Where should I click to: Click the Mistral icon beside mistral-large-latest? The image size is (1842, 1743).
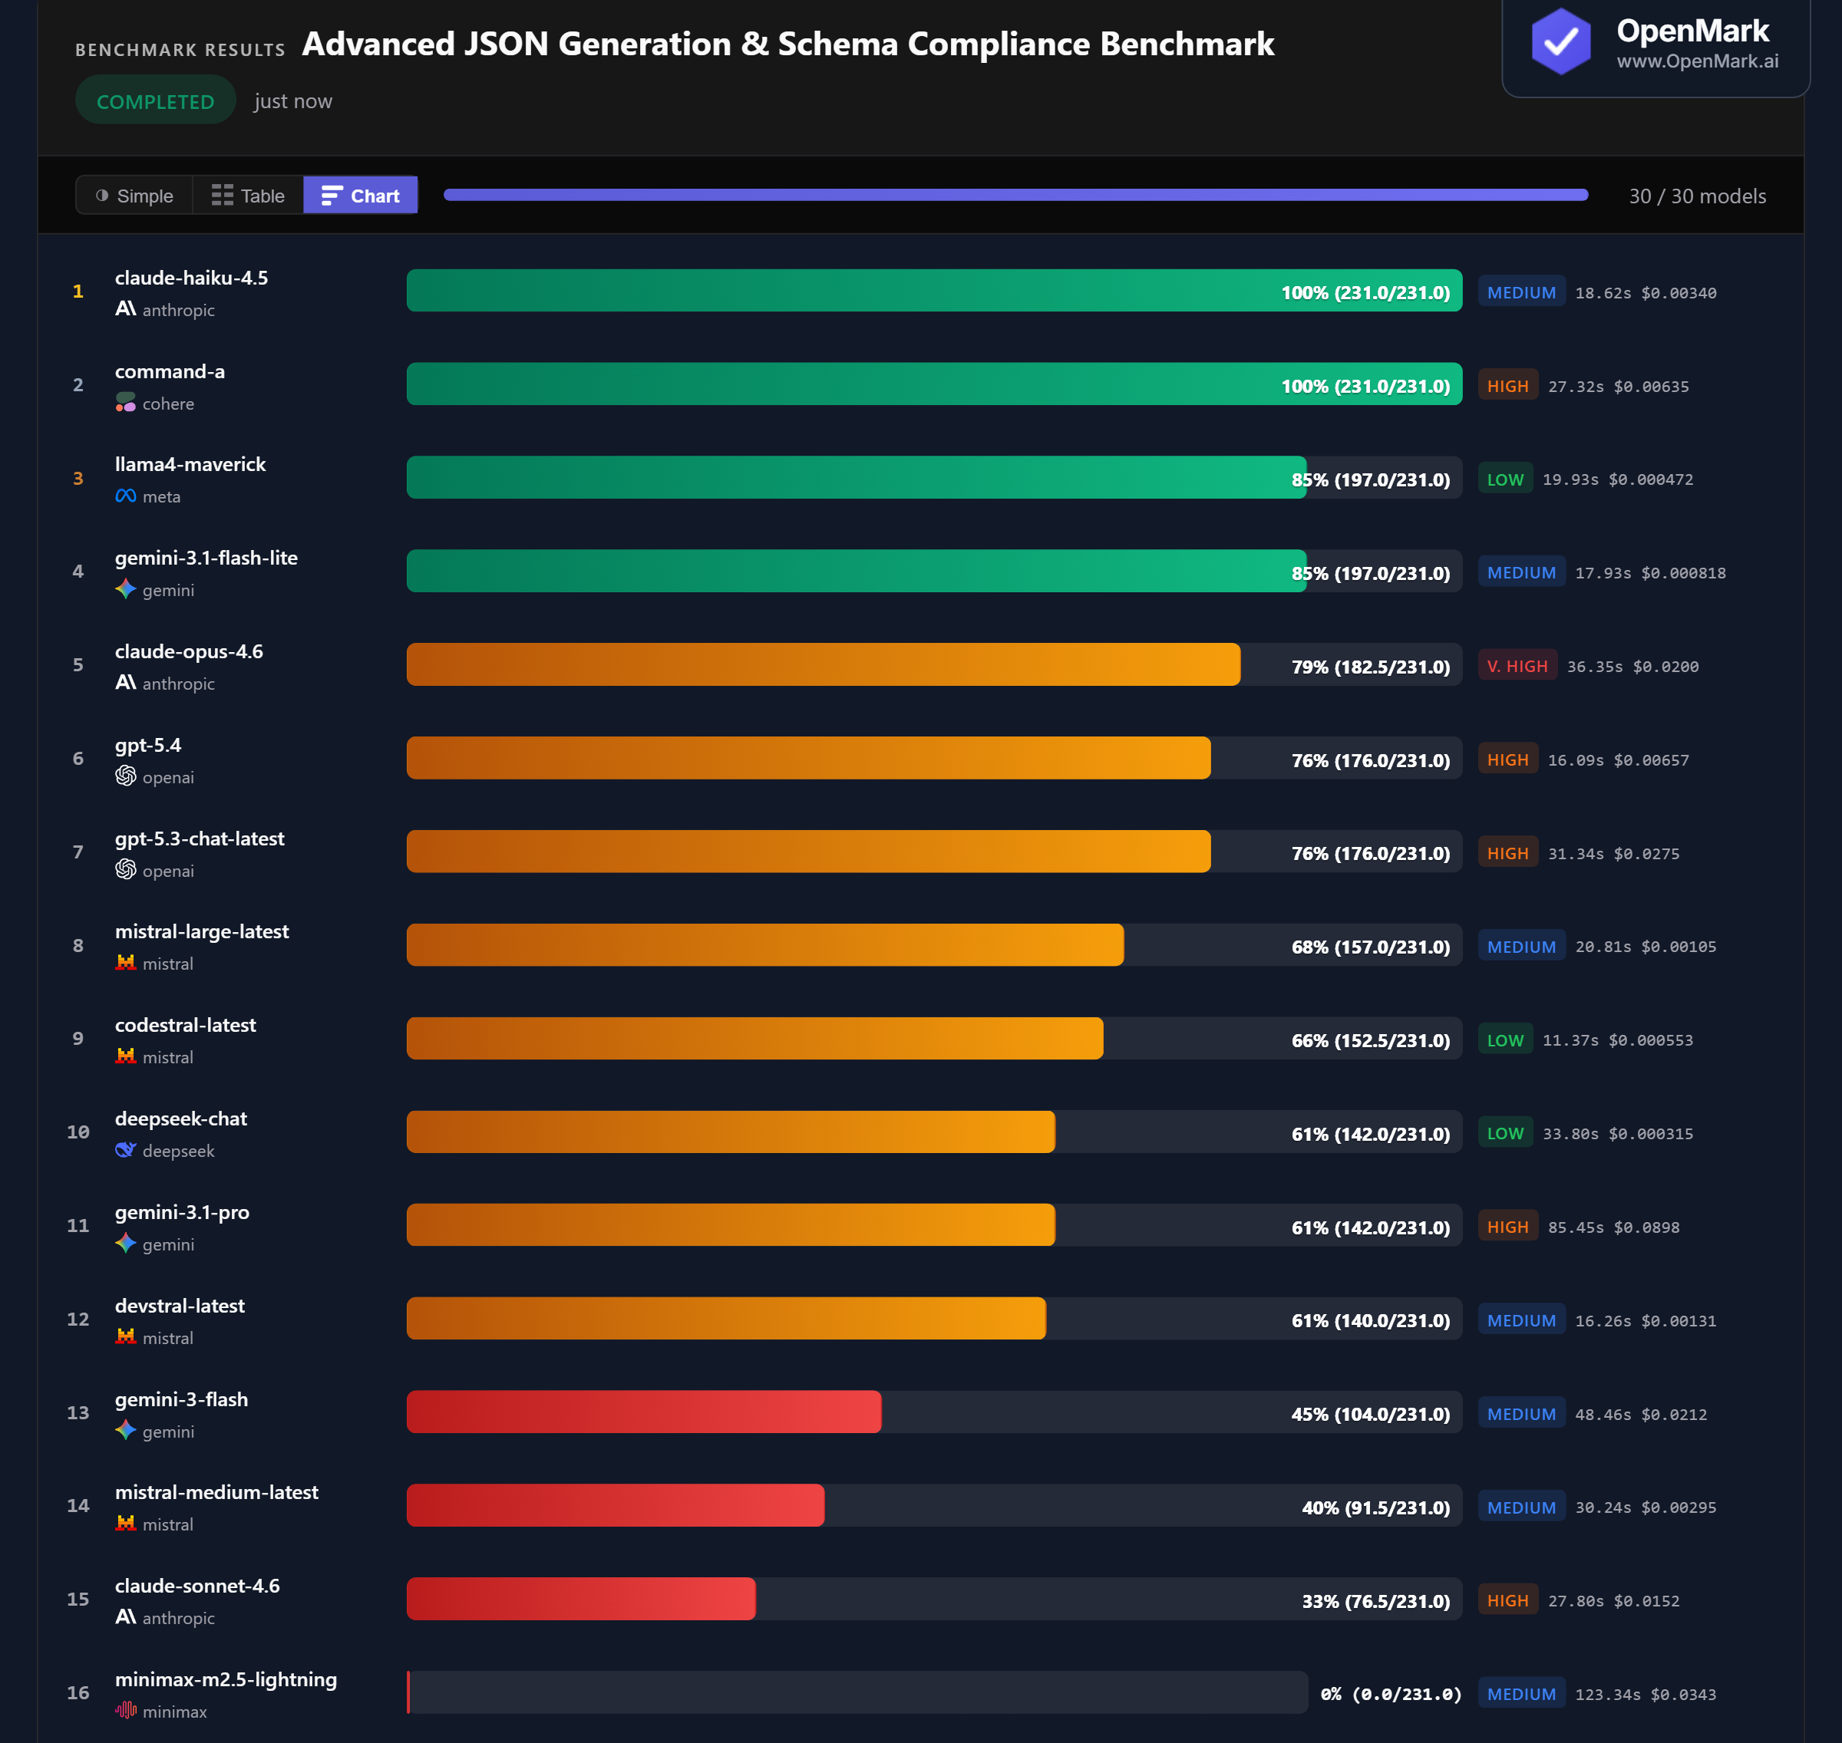[x=125, y=963]
